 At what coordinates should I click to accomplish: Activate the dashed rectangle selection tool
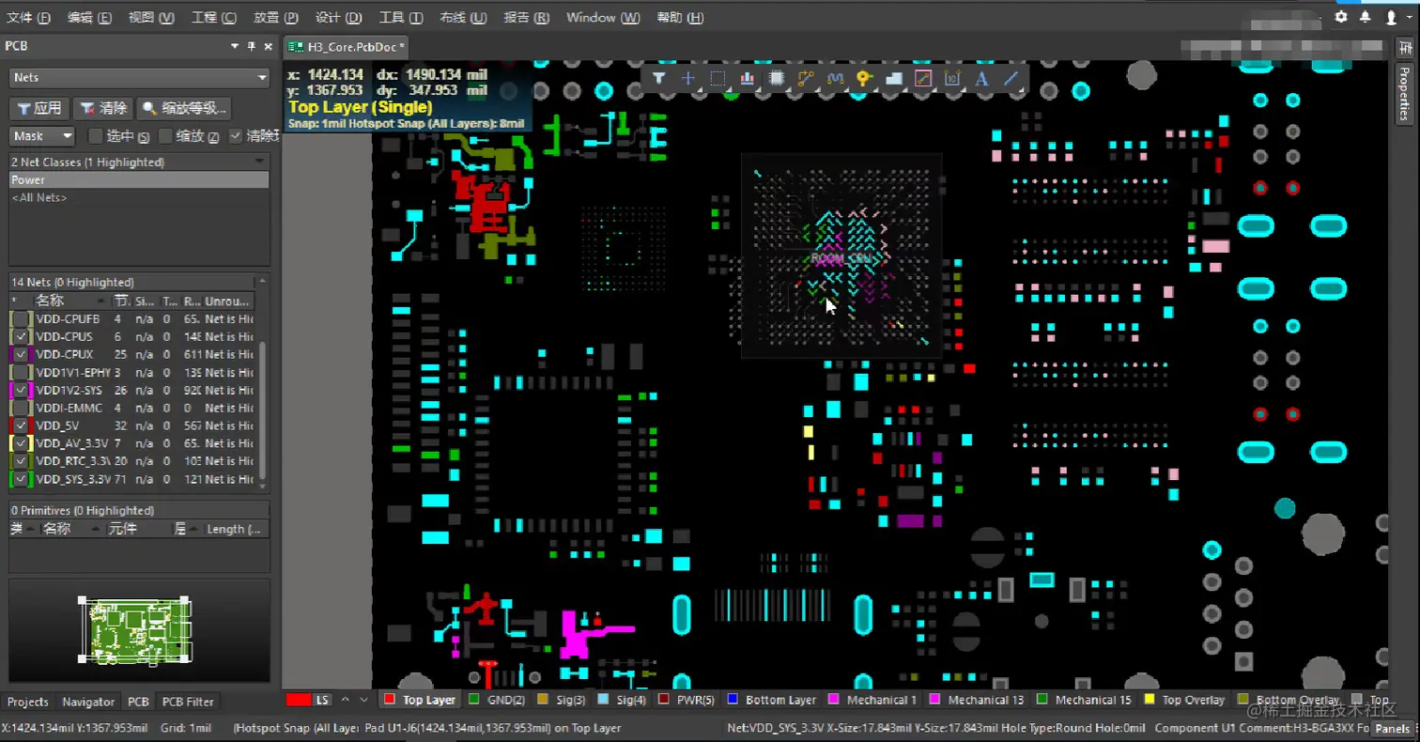[718, 79]
